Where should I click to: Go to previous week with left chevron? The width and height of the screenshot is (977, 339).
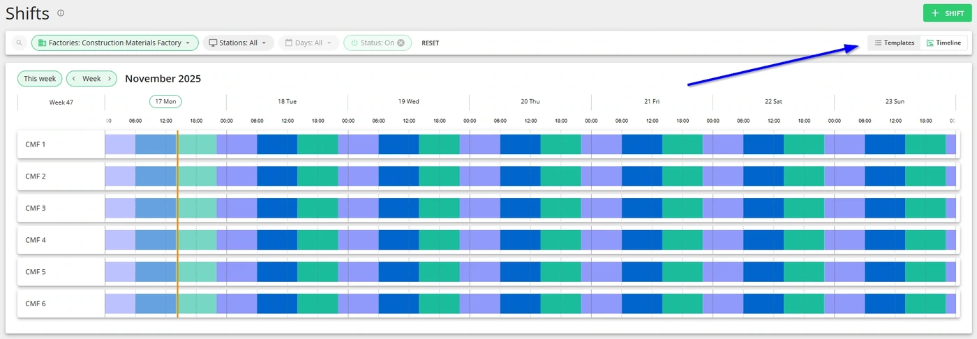coord(74,79)
